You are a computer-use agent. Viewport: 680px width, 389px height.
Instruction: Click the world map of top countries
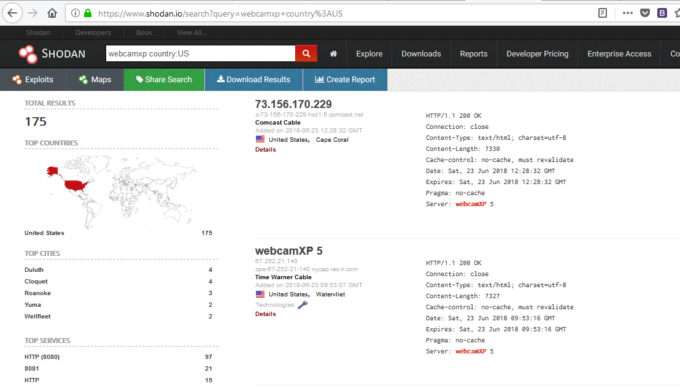pyautogui.click(x=122, y=191)
